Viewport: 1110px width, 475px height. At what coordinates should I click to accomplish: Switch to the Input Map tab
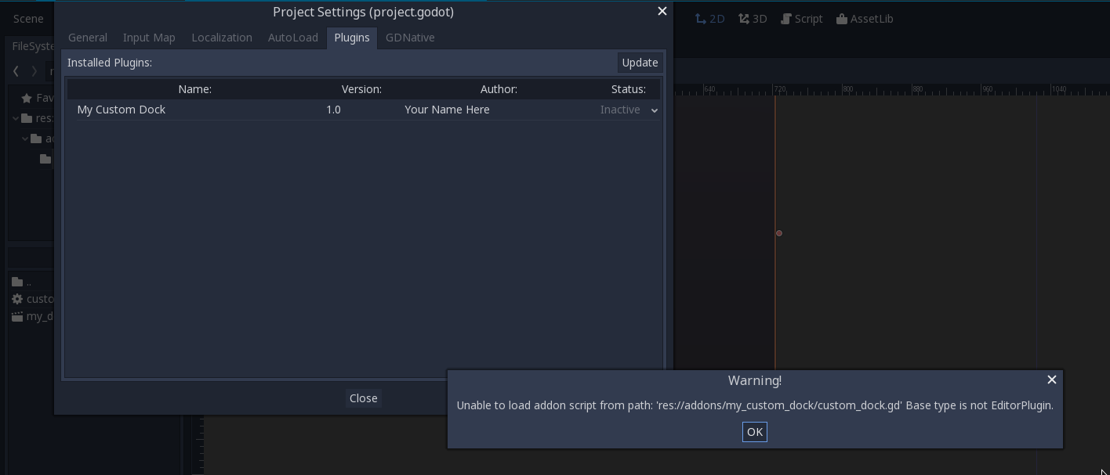[x=149, y=38]
